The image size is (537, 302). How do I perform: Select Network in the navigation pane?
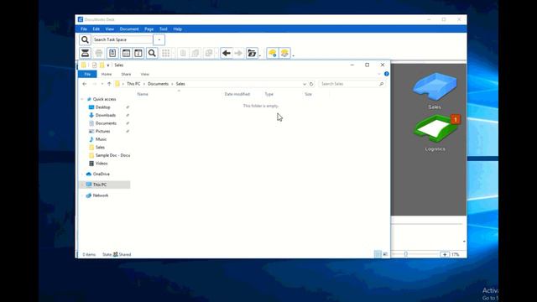click(x=101, y=195)
